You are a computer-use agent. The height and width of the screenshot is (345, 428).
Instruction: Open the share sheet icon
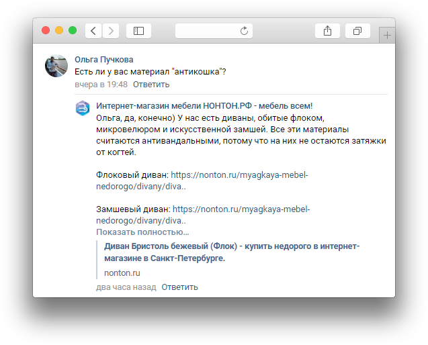tap(327, 31)
